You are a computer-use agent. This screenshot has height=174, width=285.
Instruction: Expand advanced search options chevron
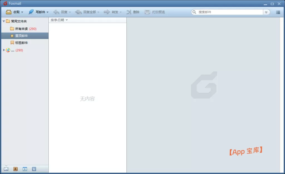point(266,12)
